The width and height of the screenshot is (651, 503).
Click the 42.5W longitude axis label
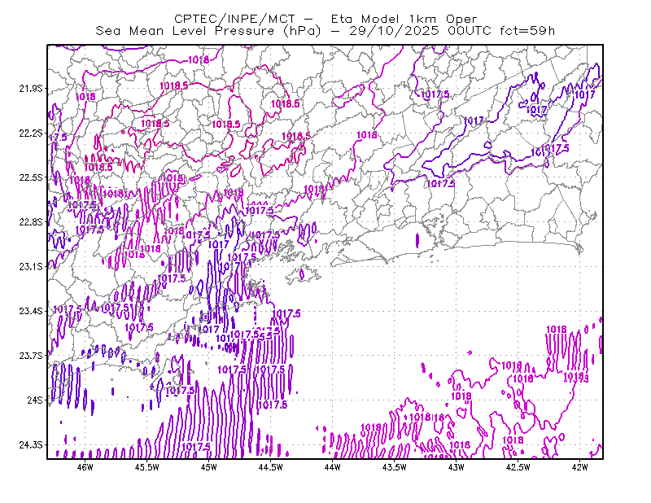click(x=518, y=467)
